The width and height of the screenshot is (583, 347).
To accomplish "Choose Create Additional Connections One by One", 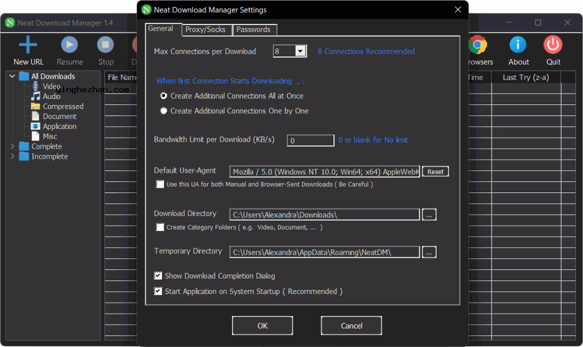I will pyautogui.click(x=163, y=111).
